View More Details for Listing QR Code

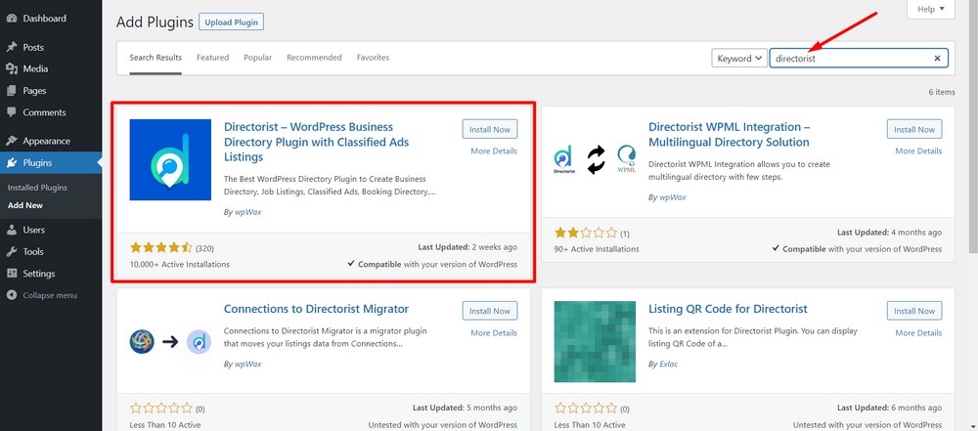point(918,333)
